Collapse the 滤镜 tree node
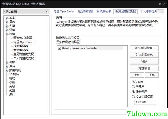 click(7, 34)
